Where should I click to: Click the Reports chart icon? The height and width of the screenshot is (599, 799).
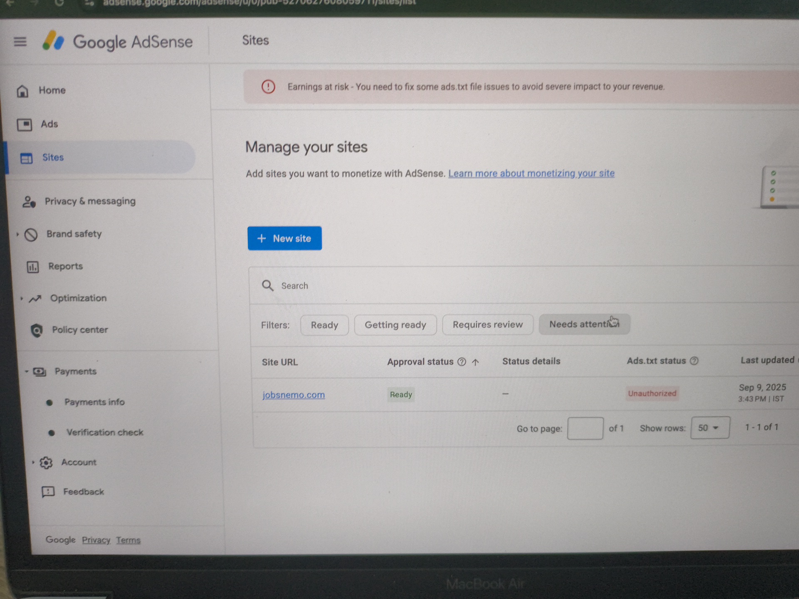(33, 267)
